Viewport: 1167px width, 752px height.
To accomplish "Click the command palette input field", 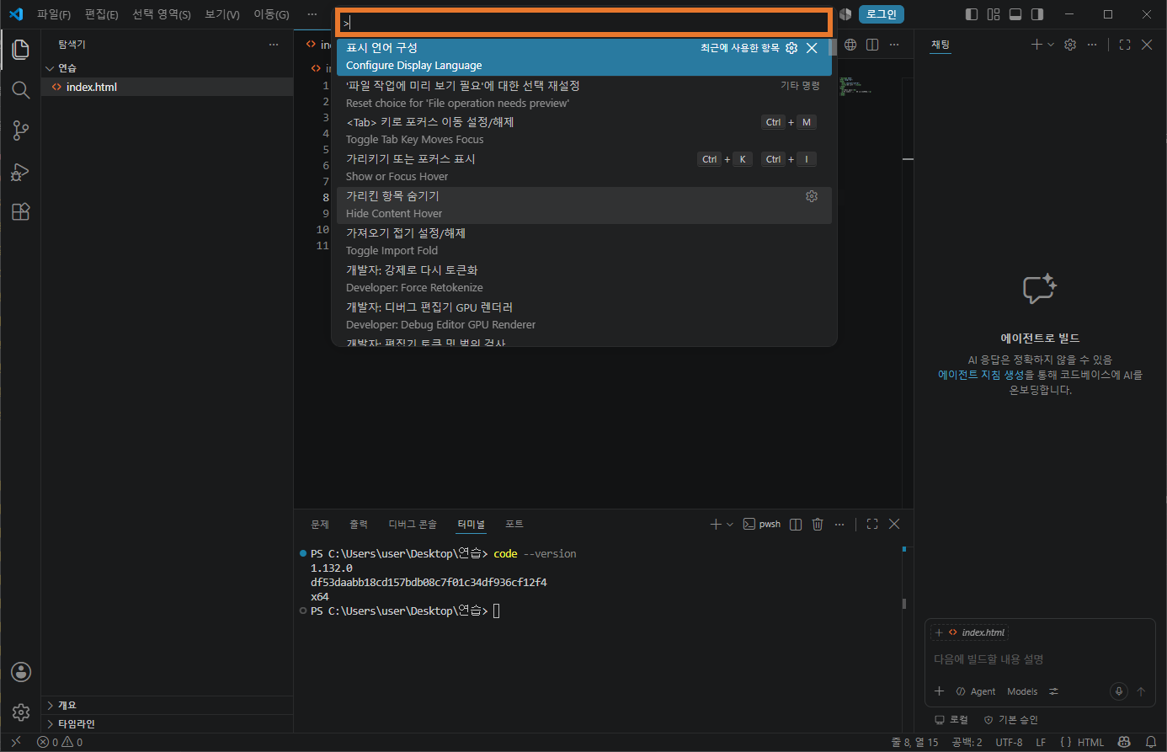I will [583, 23].
